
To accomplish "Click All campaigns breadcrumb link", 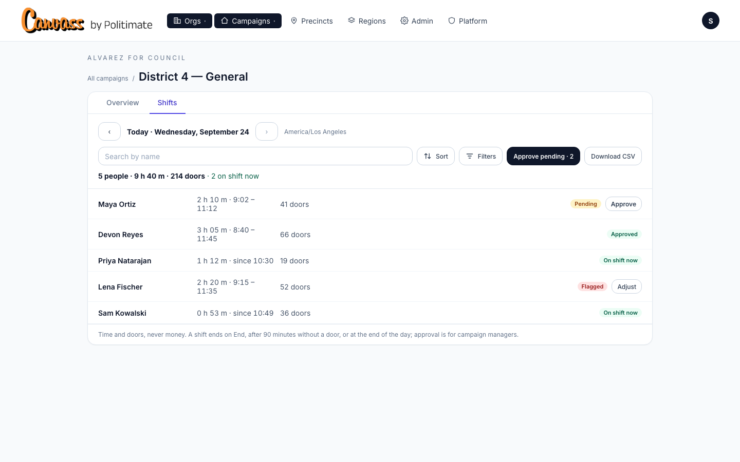I will click(108, 79).
